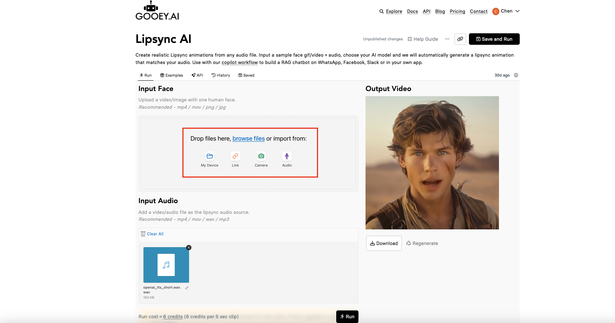Copy link using the chain icon button
The width and height of the screenshot is (615, 323).
(460, 39)
